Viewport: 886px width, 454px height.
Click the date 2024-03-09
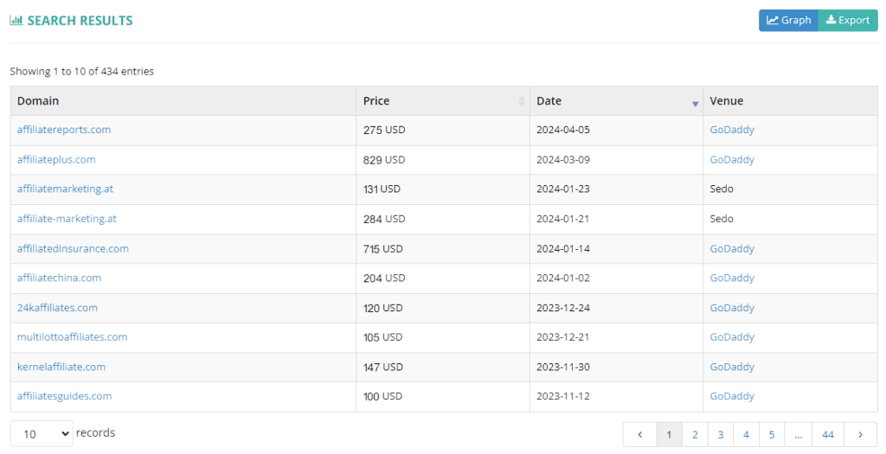(563, 160)
